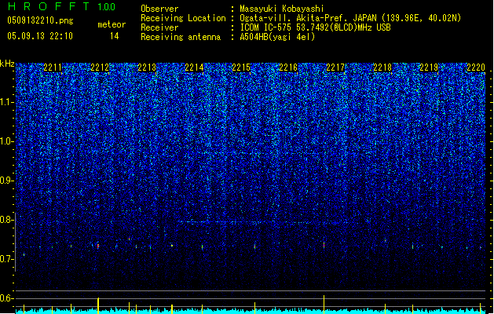Click time marker 2213

pos(147,68)
